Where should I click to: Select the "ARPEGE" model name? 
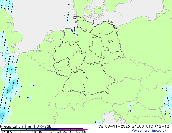44,126
